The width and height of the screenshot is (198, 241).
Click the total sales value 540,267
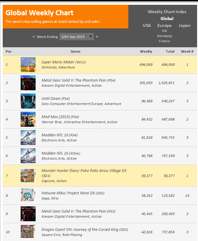pyautogui.click(x=168, y=101)
